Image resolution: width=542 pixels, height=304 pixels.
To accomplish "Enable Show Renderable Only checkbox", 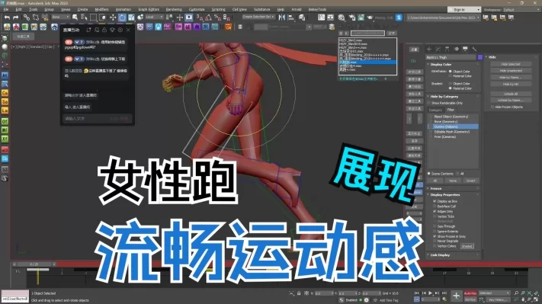I will click(x=429, y=103).
